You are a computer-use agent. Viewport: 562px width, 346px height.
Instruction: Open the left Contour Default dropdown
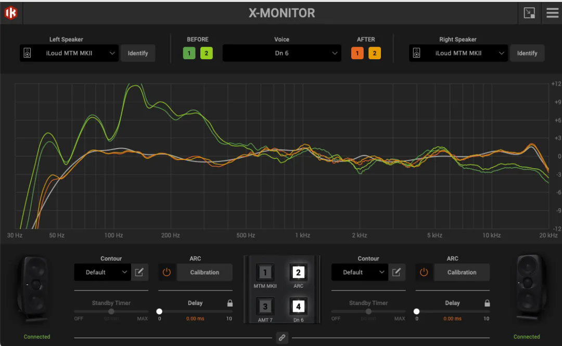point(102,272)
